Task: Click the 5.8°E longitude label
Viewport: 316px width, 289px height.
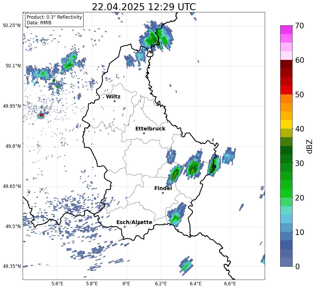Action: [92, 284]
